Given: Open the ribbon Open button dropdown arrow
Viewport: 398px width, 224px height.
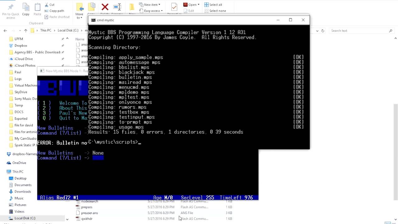Looking at the screenshot, I should 198,5.
